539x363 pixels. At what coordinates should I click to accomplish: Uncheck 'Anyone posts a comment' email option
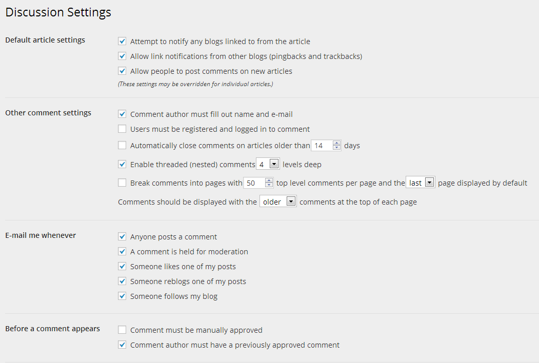tap(122, 236)
